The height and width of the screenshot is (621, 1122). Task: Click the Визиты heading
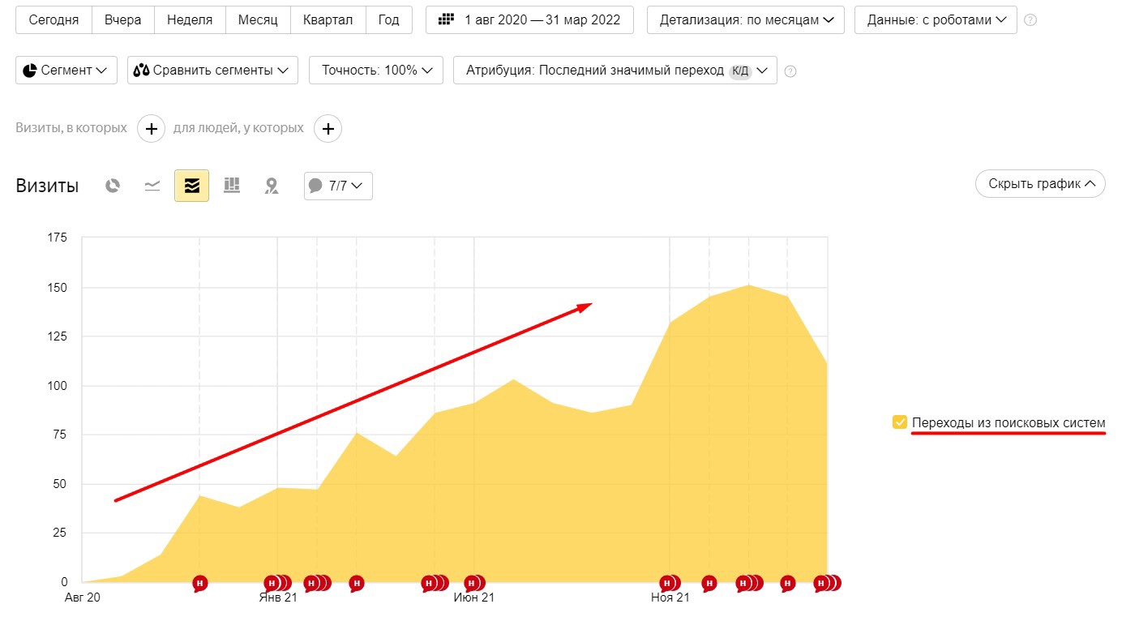[47, 186]
